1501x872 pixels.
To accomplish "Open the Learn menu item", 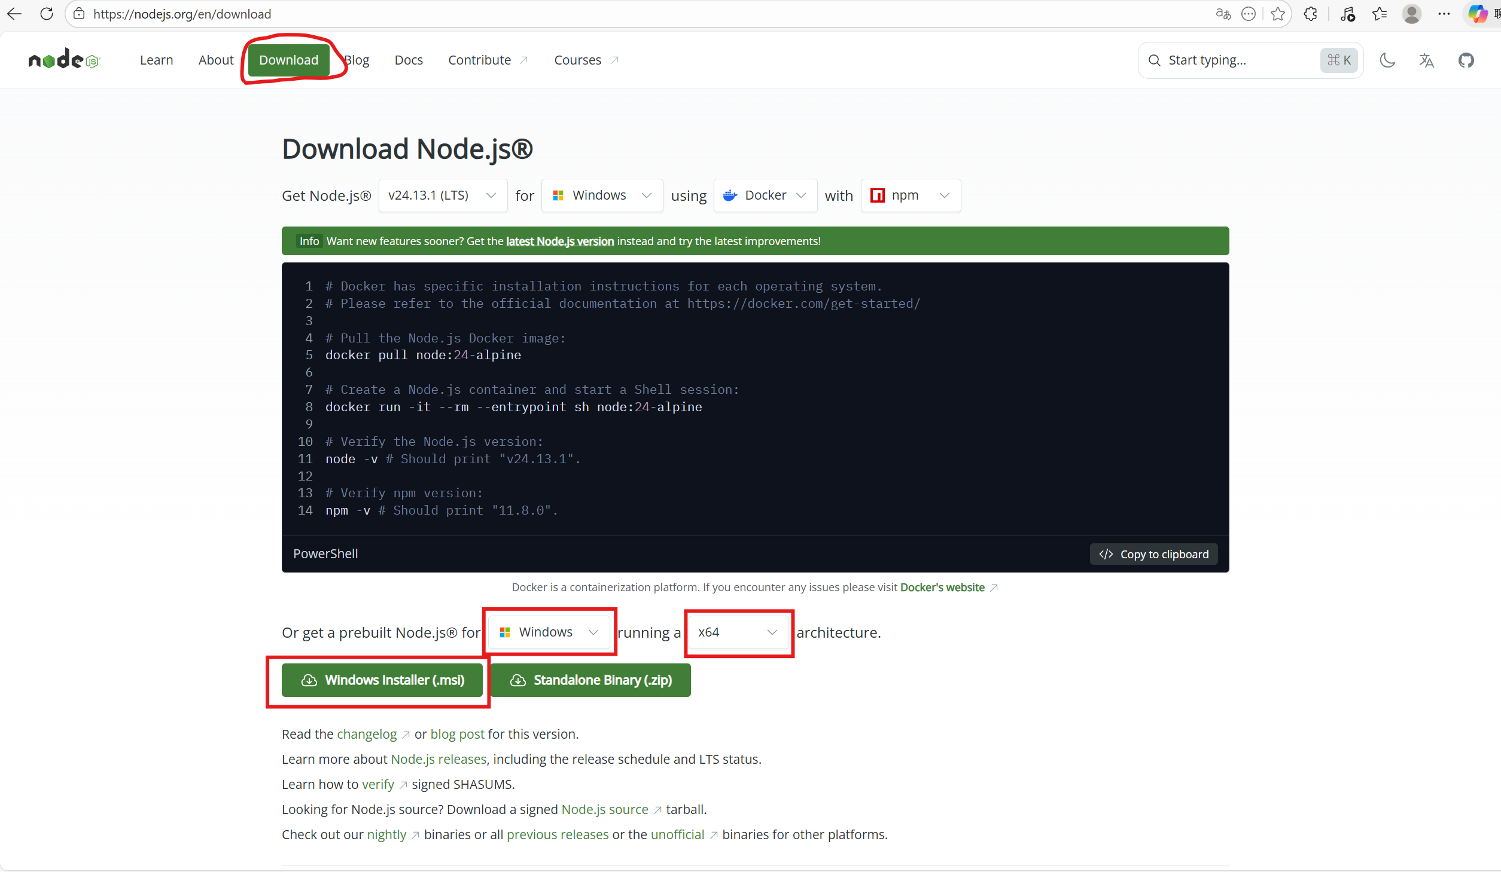I will (156, 60).
